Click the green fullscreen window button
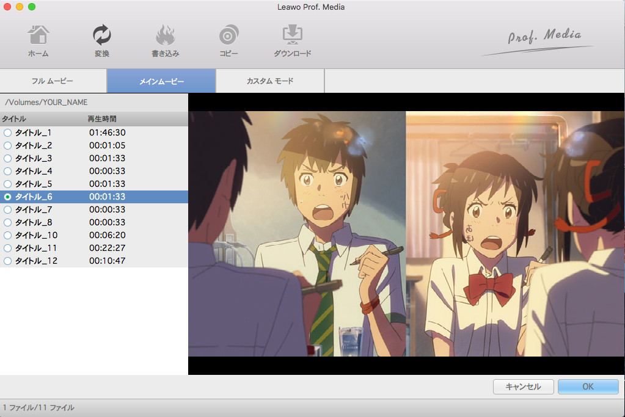Viewport: 625px width, 417px height. pos(32,7)
